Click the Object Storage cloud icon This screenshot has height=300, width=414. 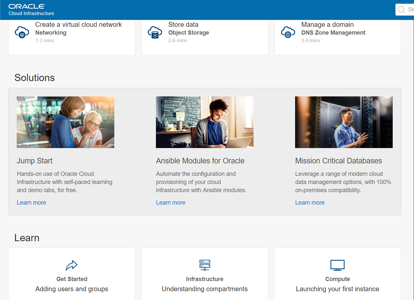[x=155, y=32]
